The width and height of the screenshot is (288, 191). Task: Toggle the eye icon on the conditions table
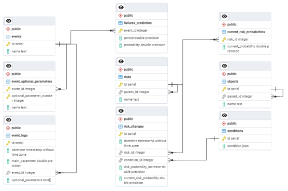(224, 115)
